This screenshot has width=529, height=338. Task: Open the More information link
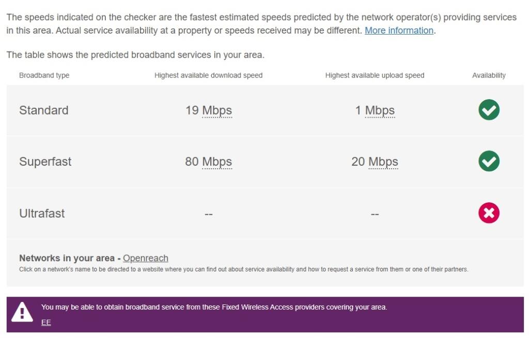point(399,30)
